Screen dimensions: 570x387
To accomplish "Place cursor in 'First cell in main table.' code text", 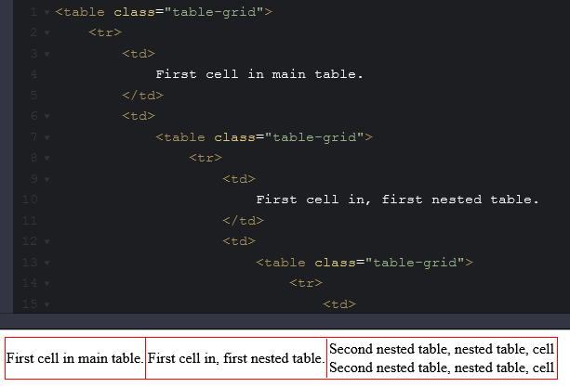I will tap(259, 74).
